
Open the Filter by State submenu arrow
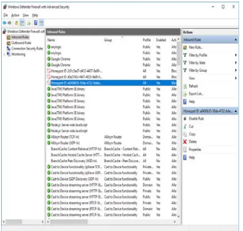(236, 63)
